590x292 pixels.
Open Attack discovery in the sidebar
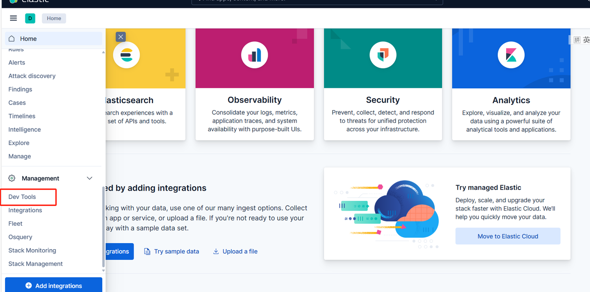coord(32,76)
